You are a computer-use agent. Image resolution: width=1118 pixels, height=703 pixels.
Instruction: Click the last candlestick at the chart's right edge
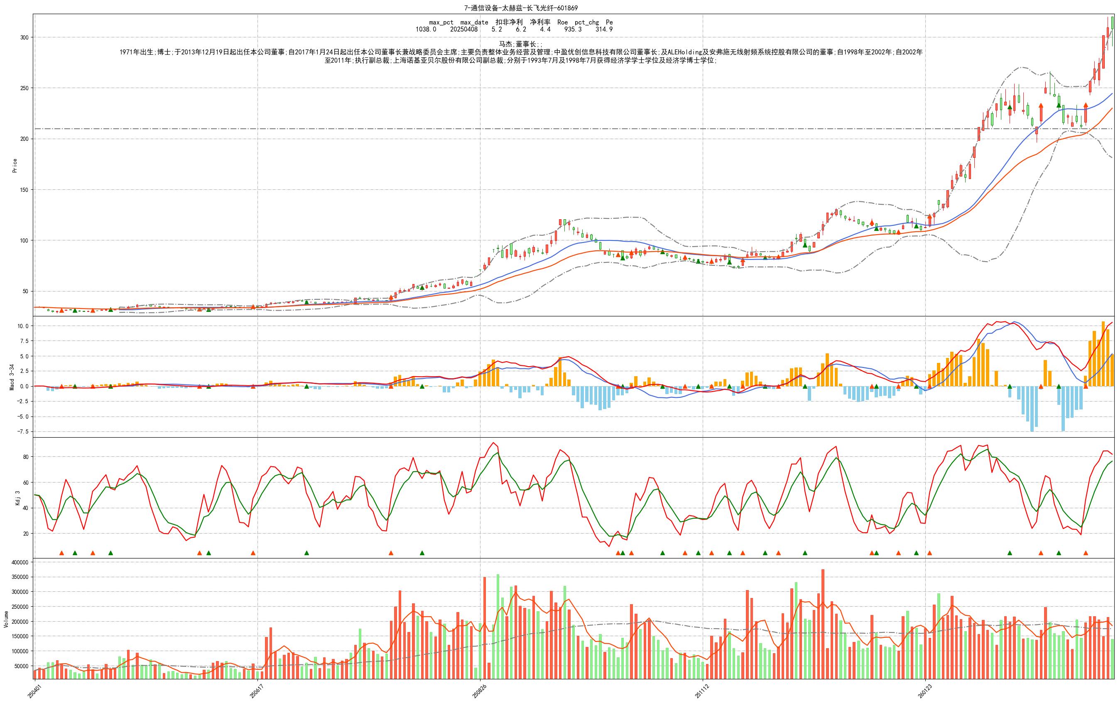pyautogui.click(x=1113, y=23)
